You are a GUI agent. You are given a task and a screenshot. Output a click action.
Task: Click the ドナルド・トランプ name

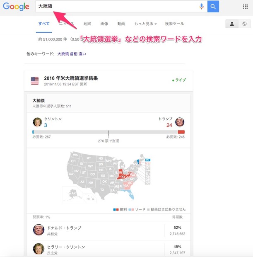click(64, 228)
